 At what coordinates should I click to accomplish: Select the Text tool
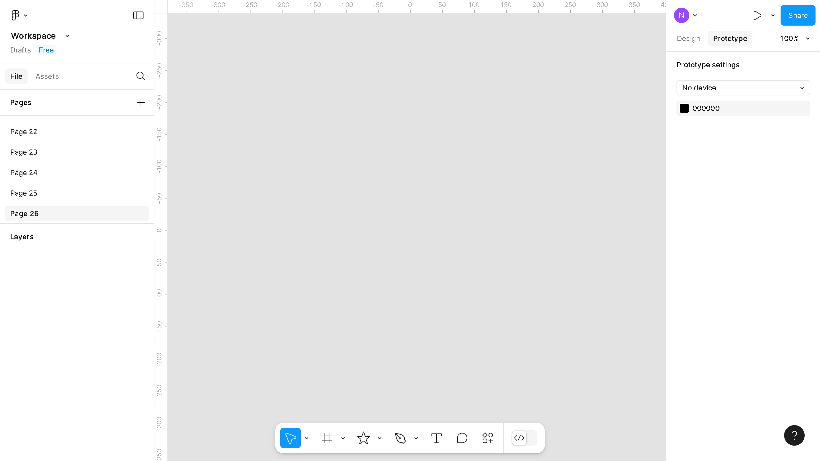[436, 438]
